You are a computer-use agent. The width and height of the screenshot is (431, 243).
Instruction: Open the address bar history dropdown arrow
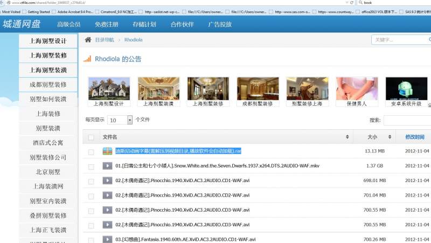pyautogui.click(x=347, y=3)
